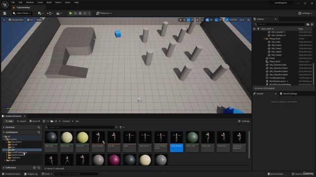Open the Tools menu
Image resolution: width=316 pixels, height=177 pixels.
point(40,2)
